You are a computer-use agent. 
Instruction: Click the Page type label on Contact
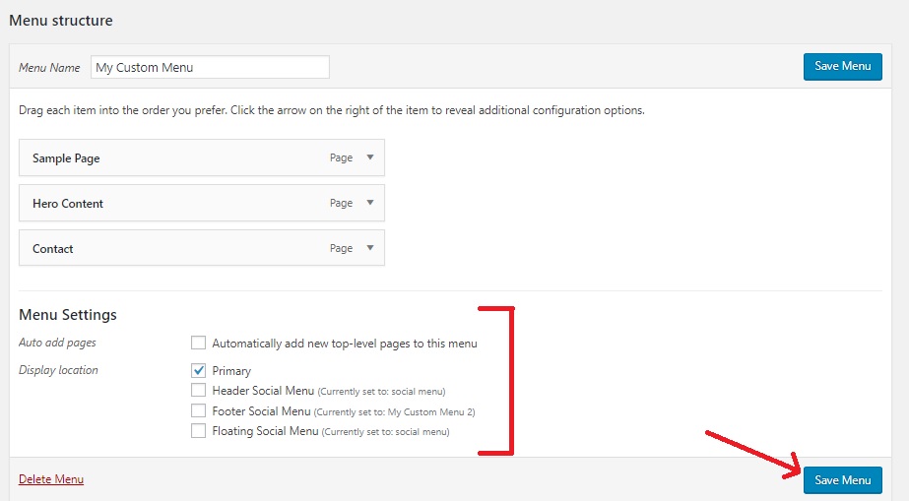click(341, 248)
